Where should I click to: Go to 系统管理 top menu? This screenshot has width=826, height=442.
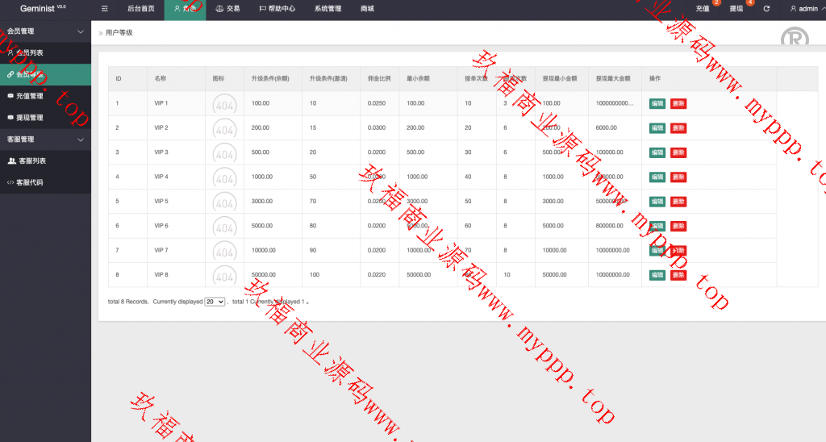coord(327,9)
